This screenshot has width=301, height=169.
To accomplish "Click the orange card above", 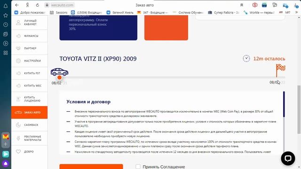I will coord(166,28).
